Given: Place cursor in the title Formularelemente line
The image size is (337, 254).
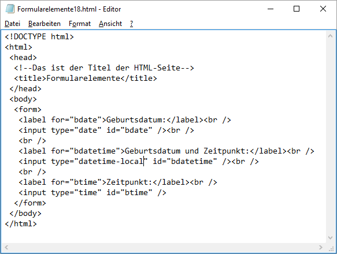Looking at the screenshot, I should tap(86, 79).
